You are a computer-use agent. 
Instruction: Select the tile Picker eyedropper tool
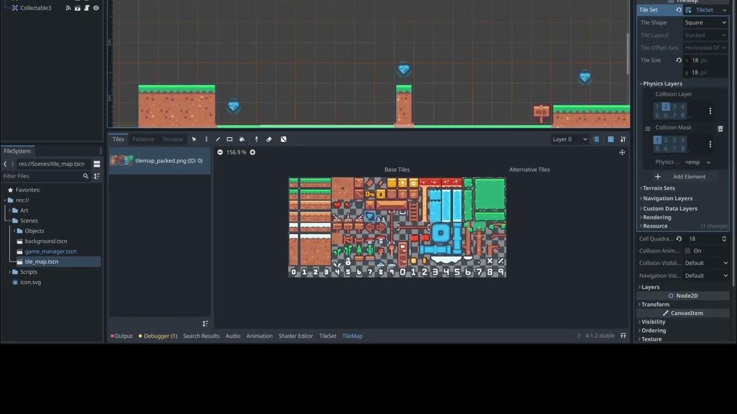257,139
